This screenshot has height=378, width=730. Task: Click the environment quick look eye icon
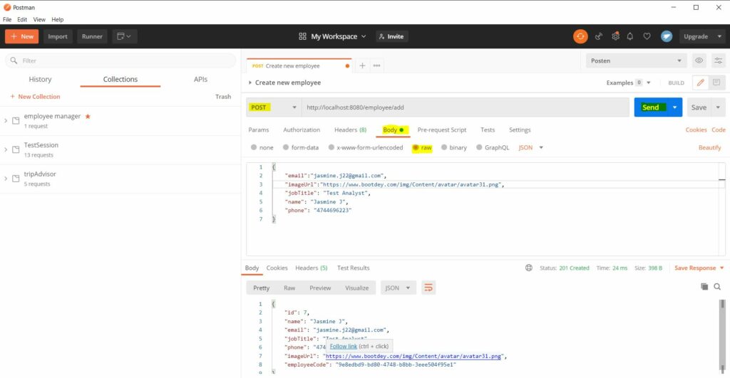[699, 61]
